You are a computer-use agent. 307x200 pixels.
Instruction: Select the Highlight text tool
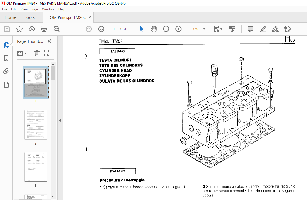click(x=263, y=29)
